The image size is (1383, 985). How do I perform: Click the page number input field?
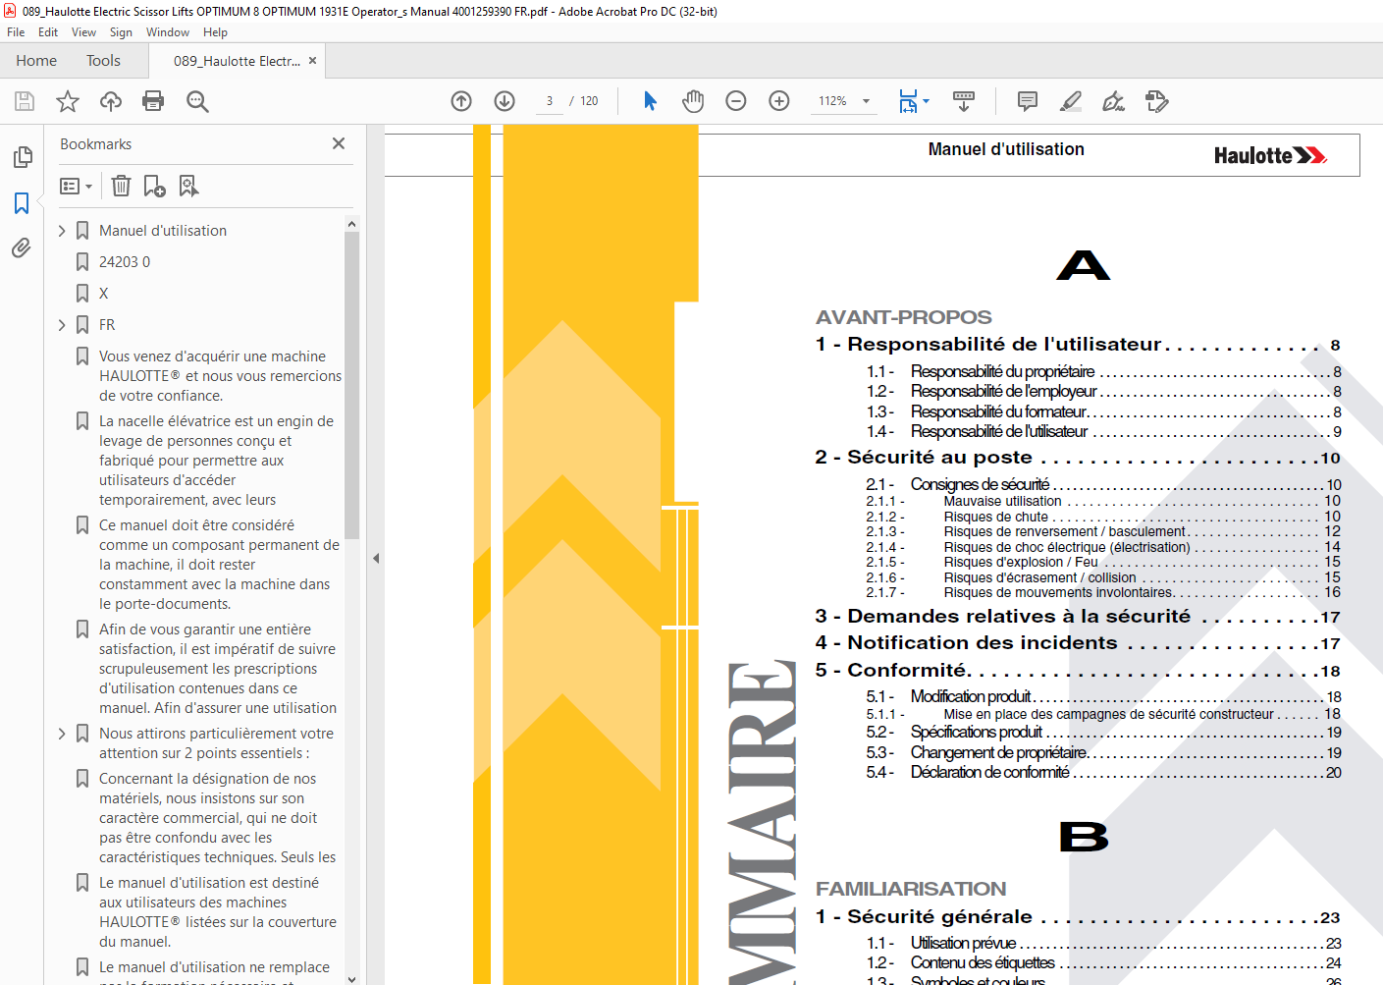coord(550,101)
